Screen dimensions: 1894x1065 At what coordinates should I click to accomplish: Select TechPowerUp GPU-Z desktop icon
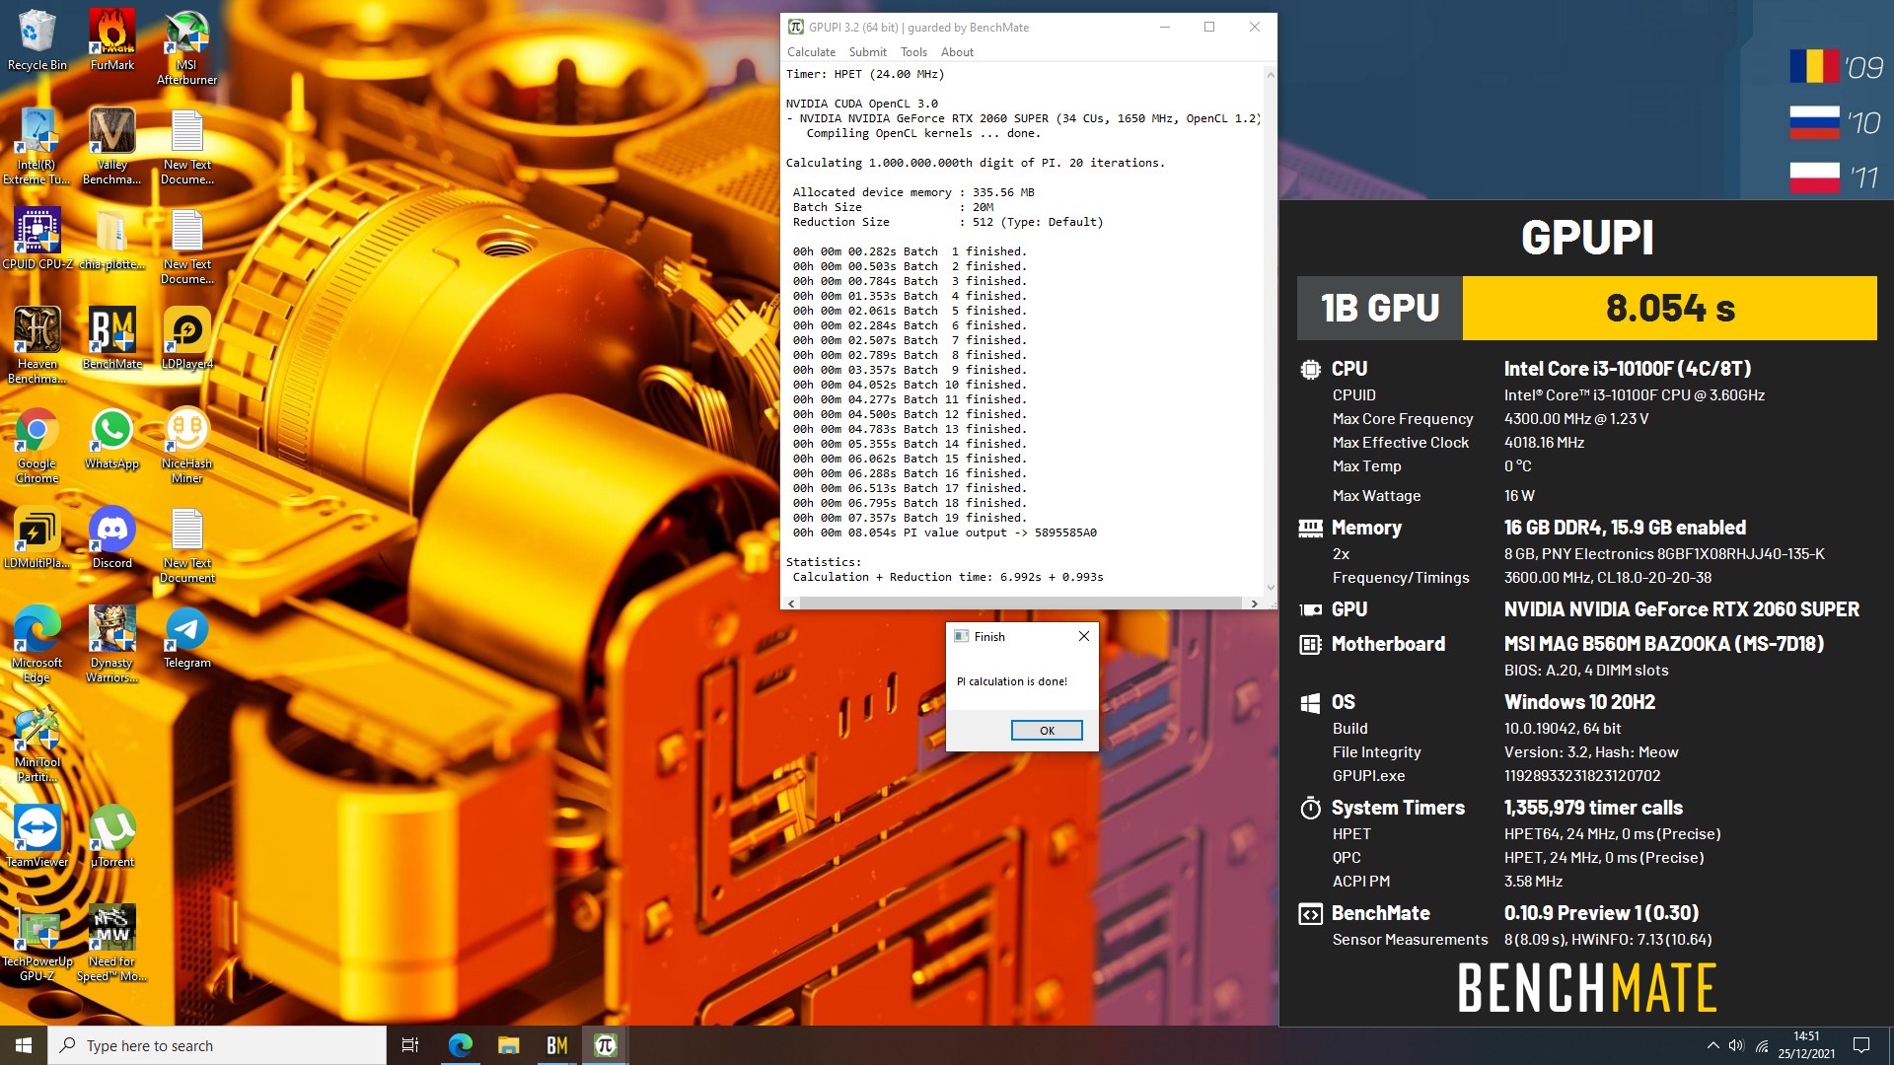pyautogui.click(x=37, y=943)
